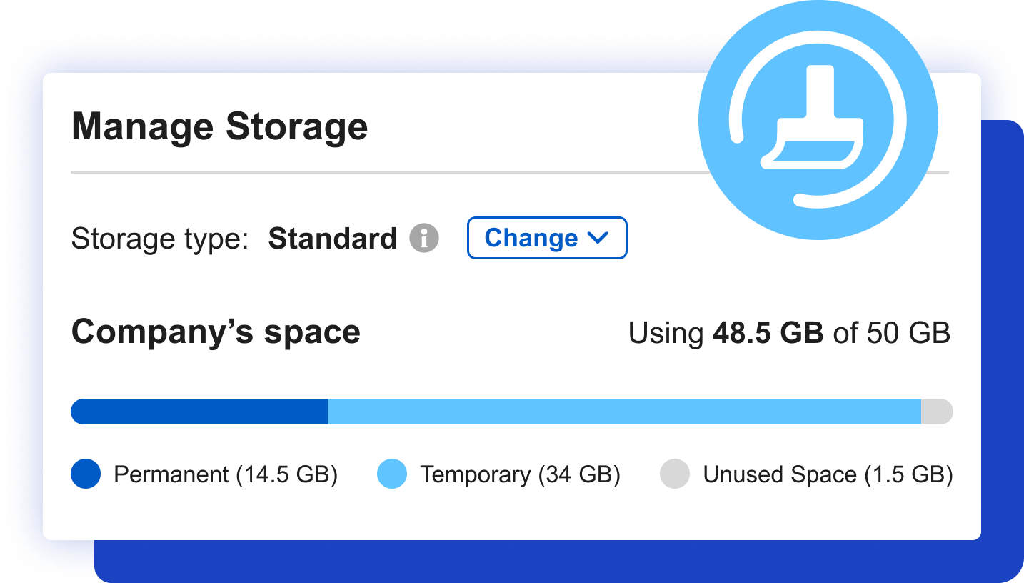Select the Permanent (14.5 GB) label
Image resolution: width=1024 pixels, height=583 pixels.
[x=226, y=474]
